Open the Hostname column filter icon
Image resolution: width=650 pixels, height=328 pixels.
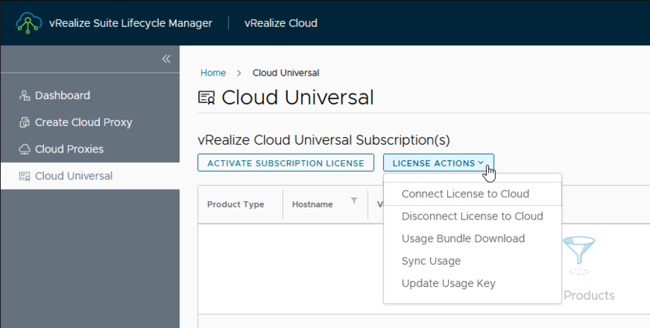coord(354,201)
